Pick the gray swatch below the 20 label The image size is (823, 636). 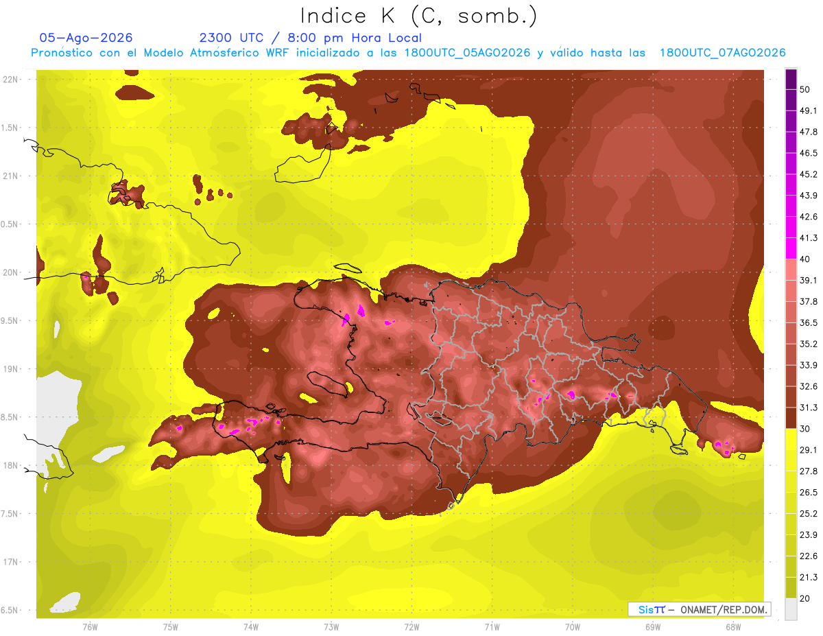791,609
